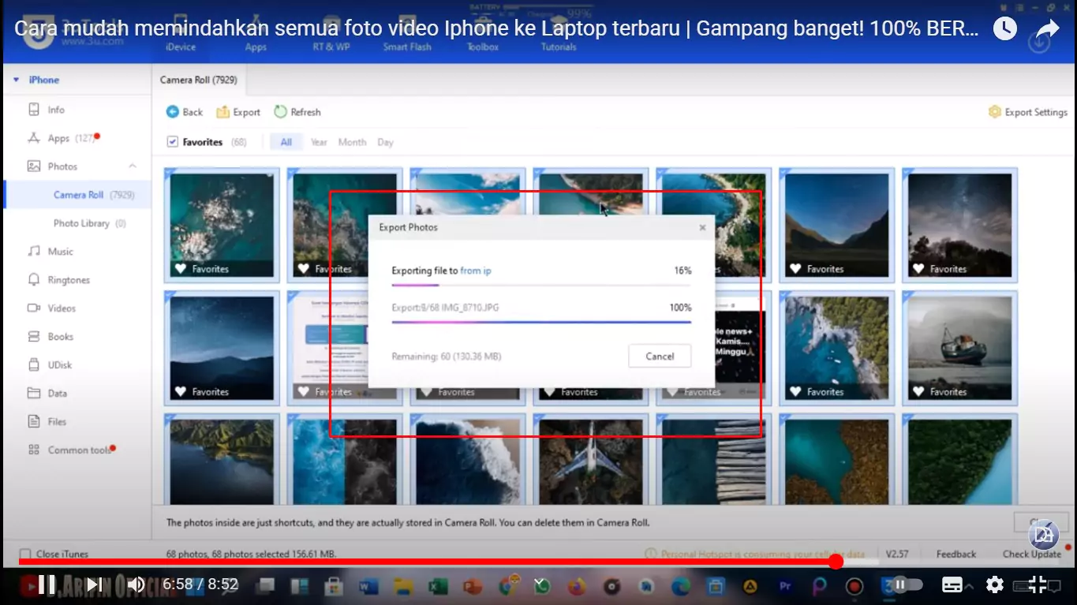
Task: Refresh the photo list
Action: coord(297,112)
